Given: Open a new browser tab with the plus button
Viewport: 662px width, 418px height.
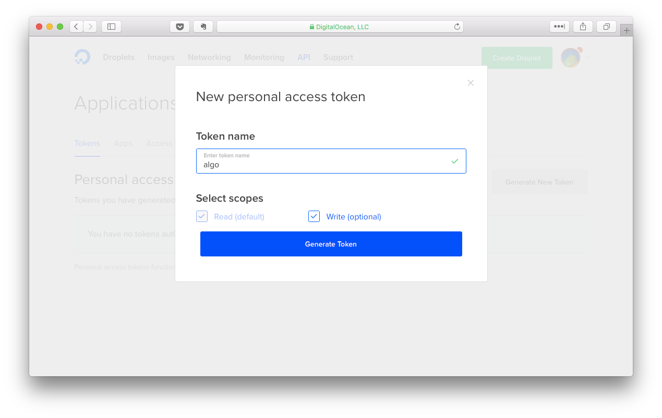Looking at the screenshot, I should [x=626, y=29].
